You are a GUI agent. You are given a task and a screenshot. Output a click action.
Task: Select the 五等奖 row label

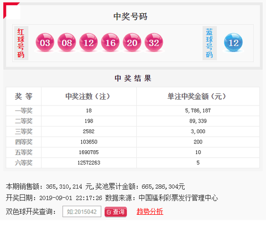(23, 152)
